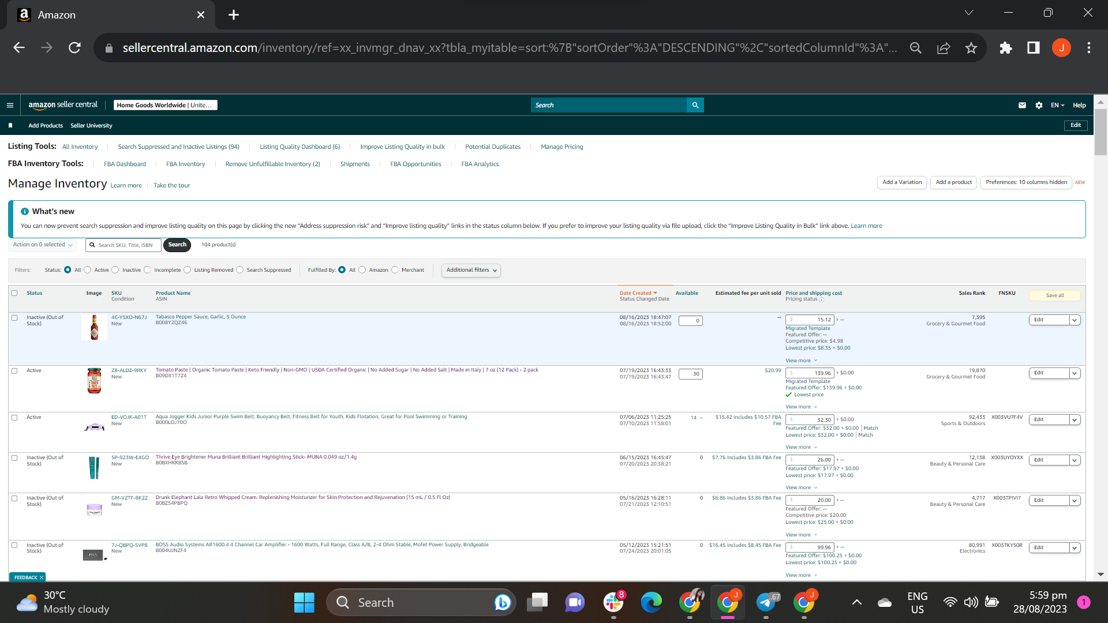Open Chrome zoom magnifier in address bar

(x=916, y=48)
